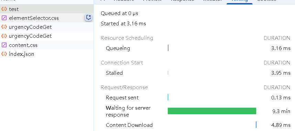Select the index.json request name
The width and height of the screenshot is (295, 131).
(21, 54)
